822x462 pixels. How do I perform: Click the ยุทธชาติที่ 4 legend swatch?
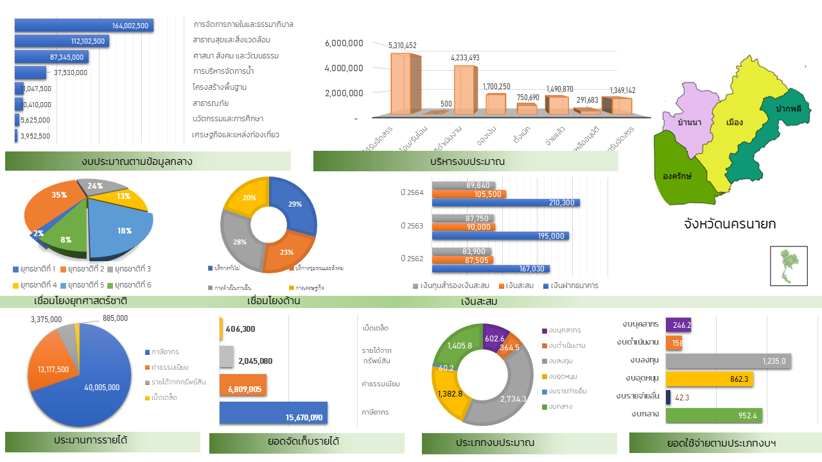coord(16,285)
